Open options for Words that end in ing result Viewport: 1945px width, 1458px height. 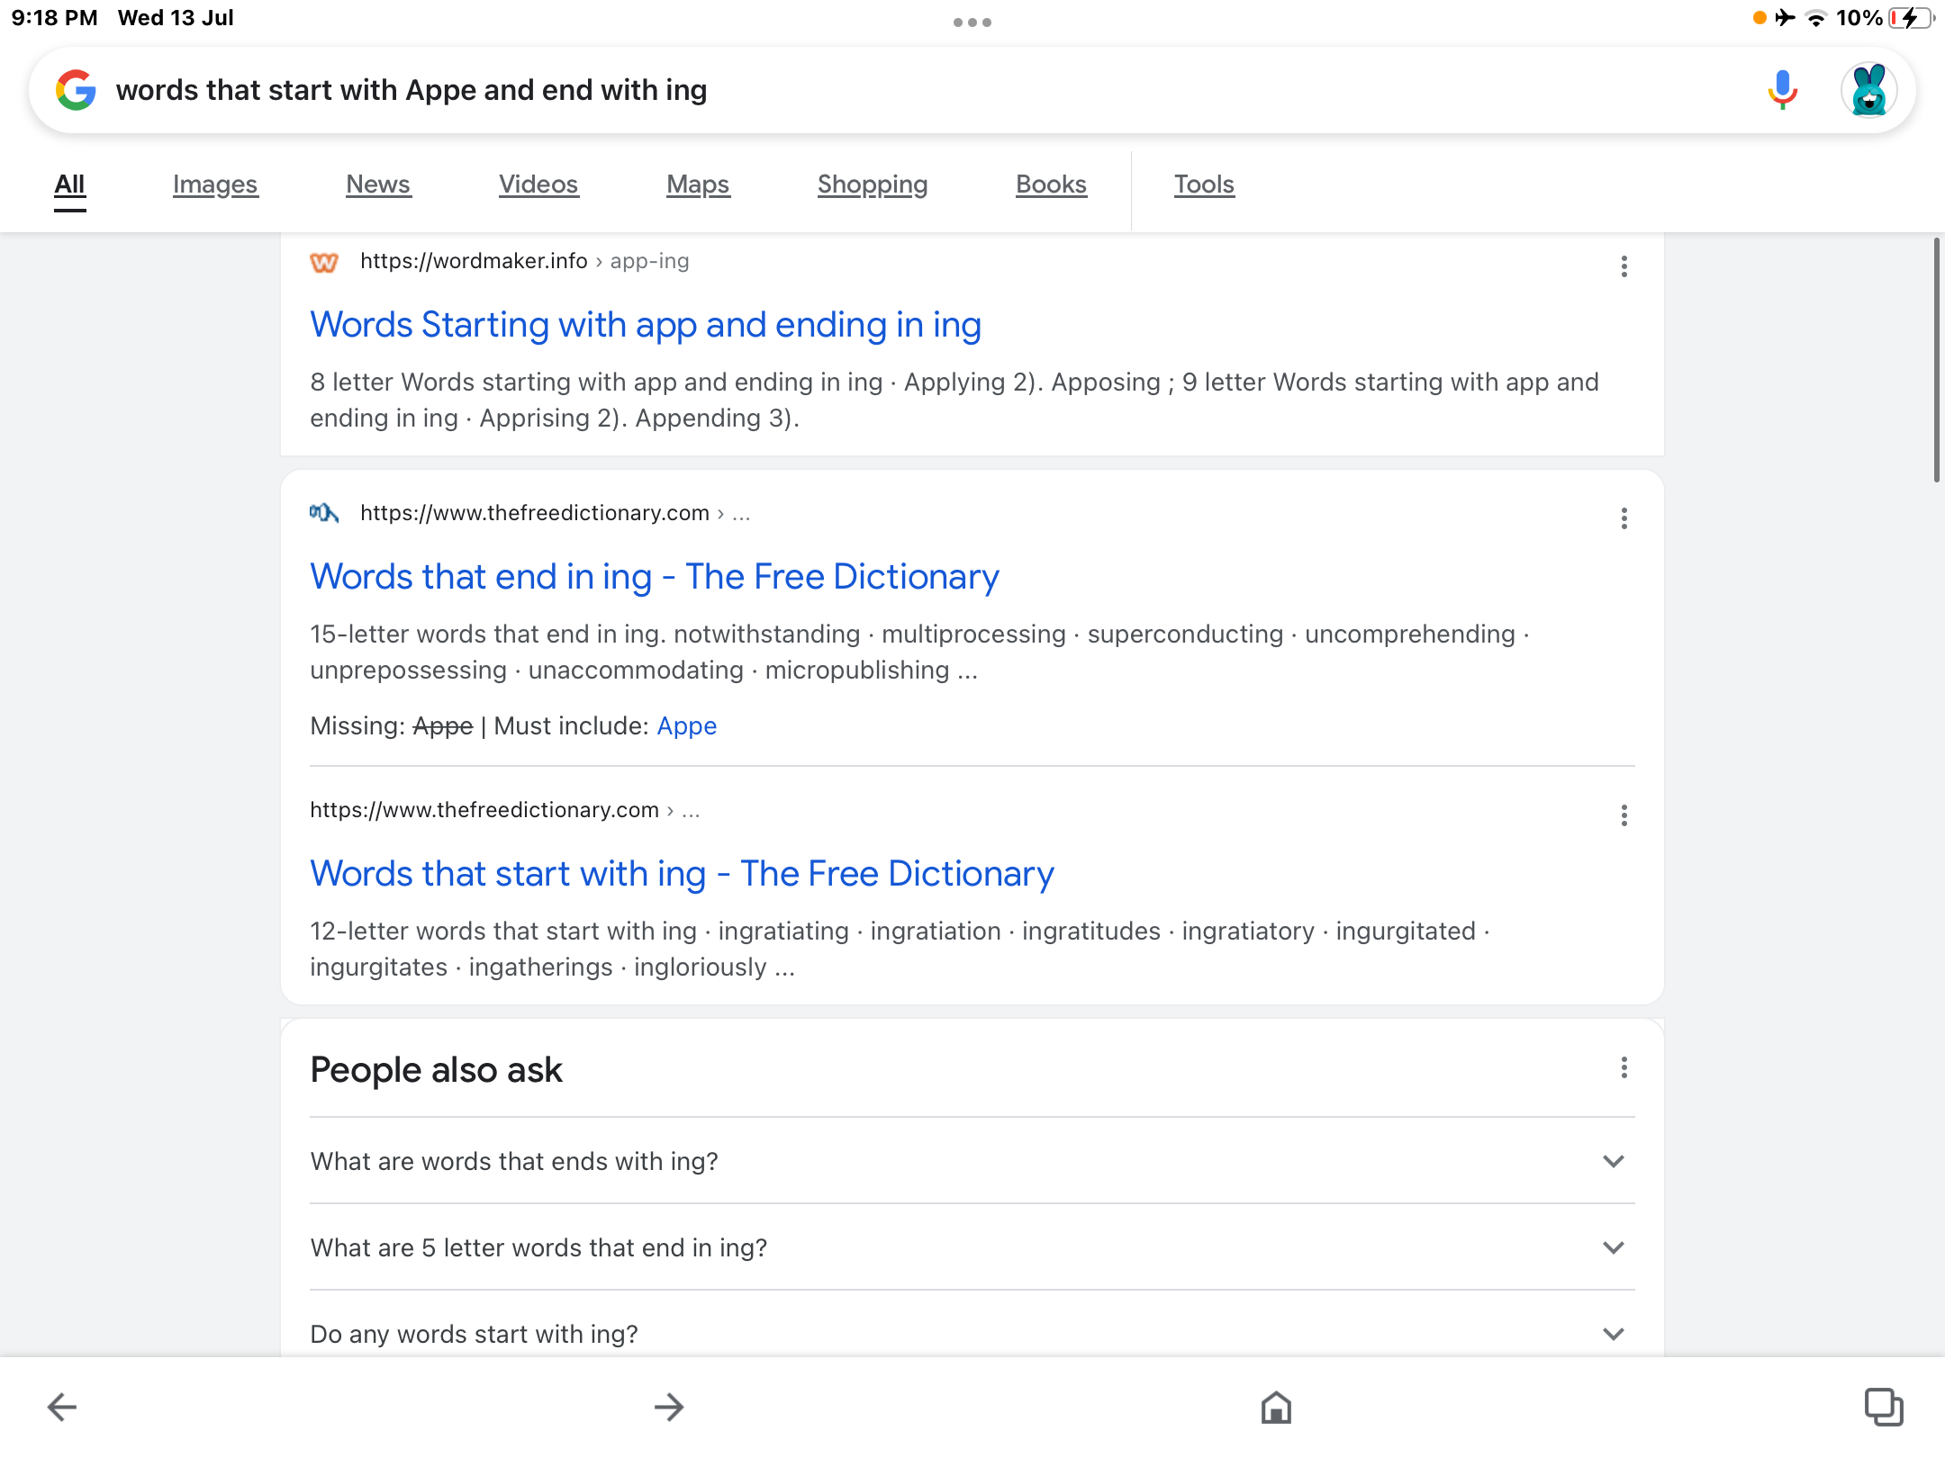1624,518
